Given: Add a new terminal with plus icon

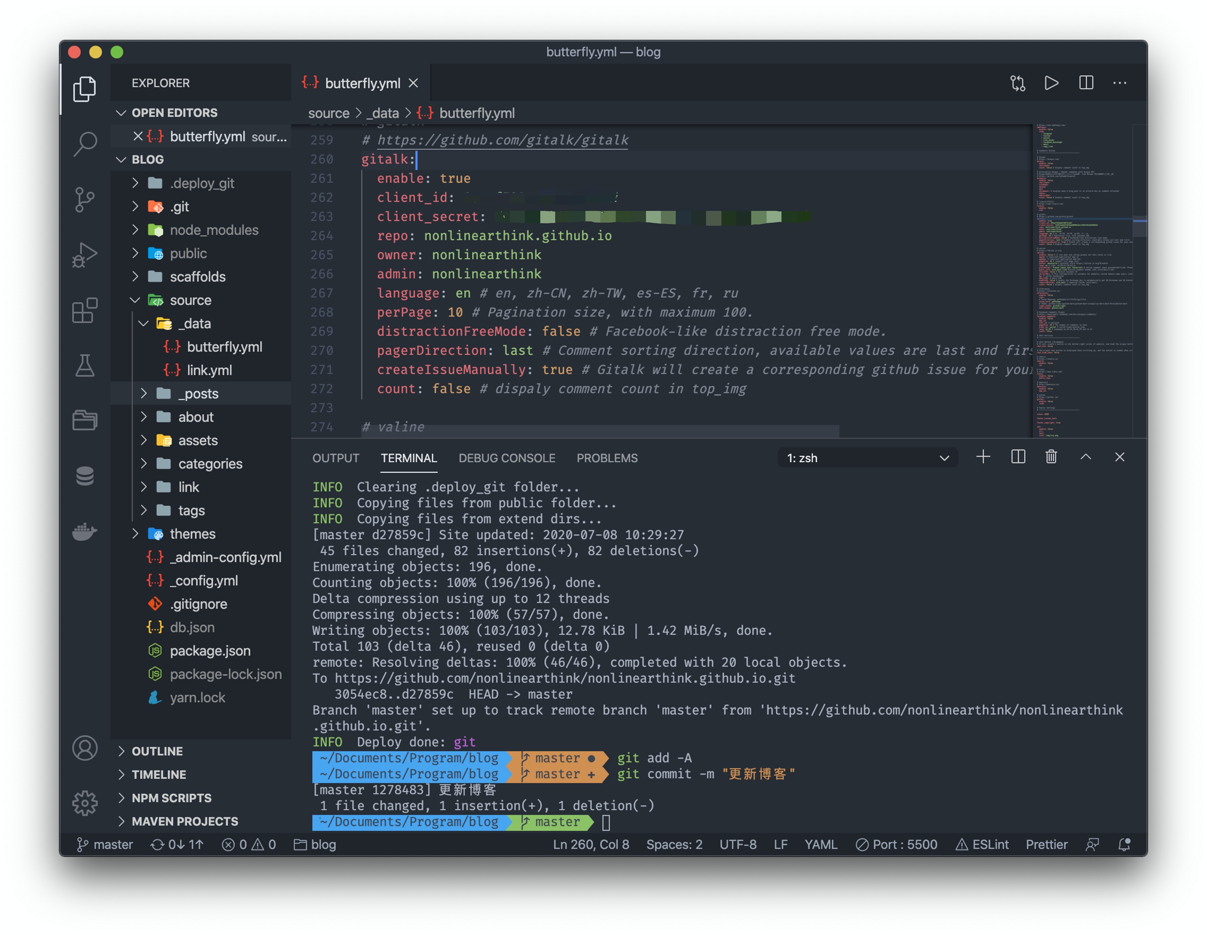Looking at the screenshot, I should pos(983,457).
